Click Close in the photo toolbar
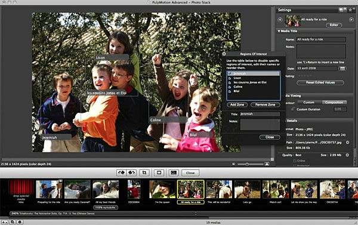358x225 pixels. [190, 173]
